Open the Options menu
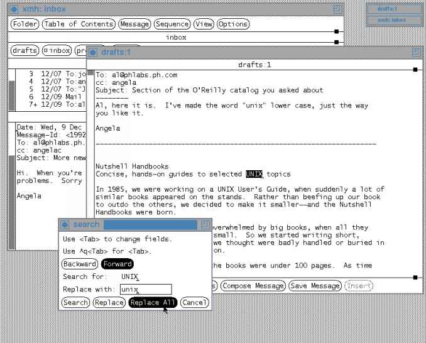Screen dimensions: 426x343 click(x=232, y=24)
